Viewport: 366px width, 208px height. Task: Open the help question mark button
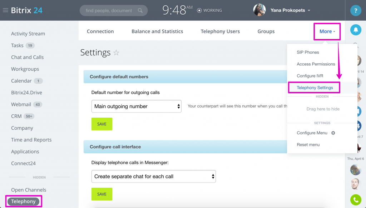[x=356, y=10]
